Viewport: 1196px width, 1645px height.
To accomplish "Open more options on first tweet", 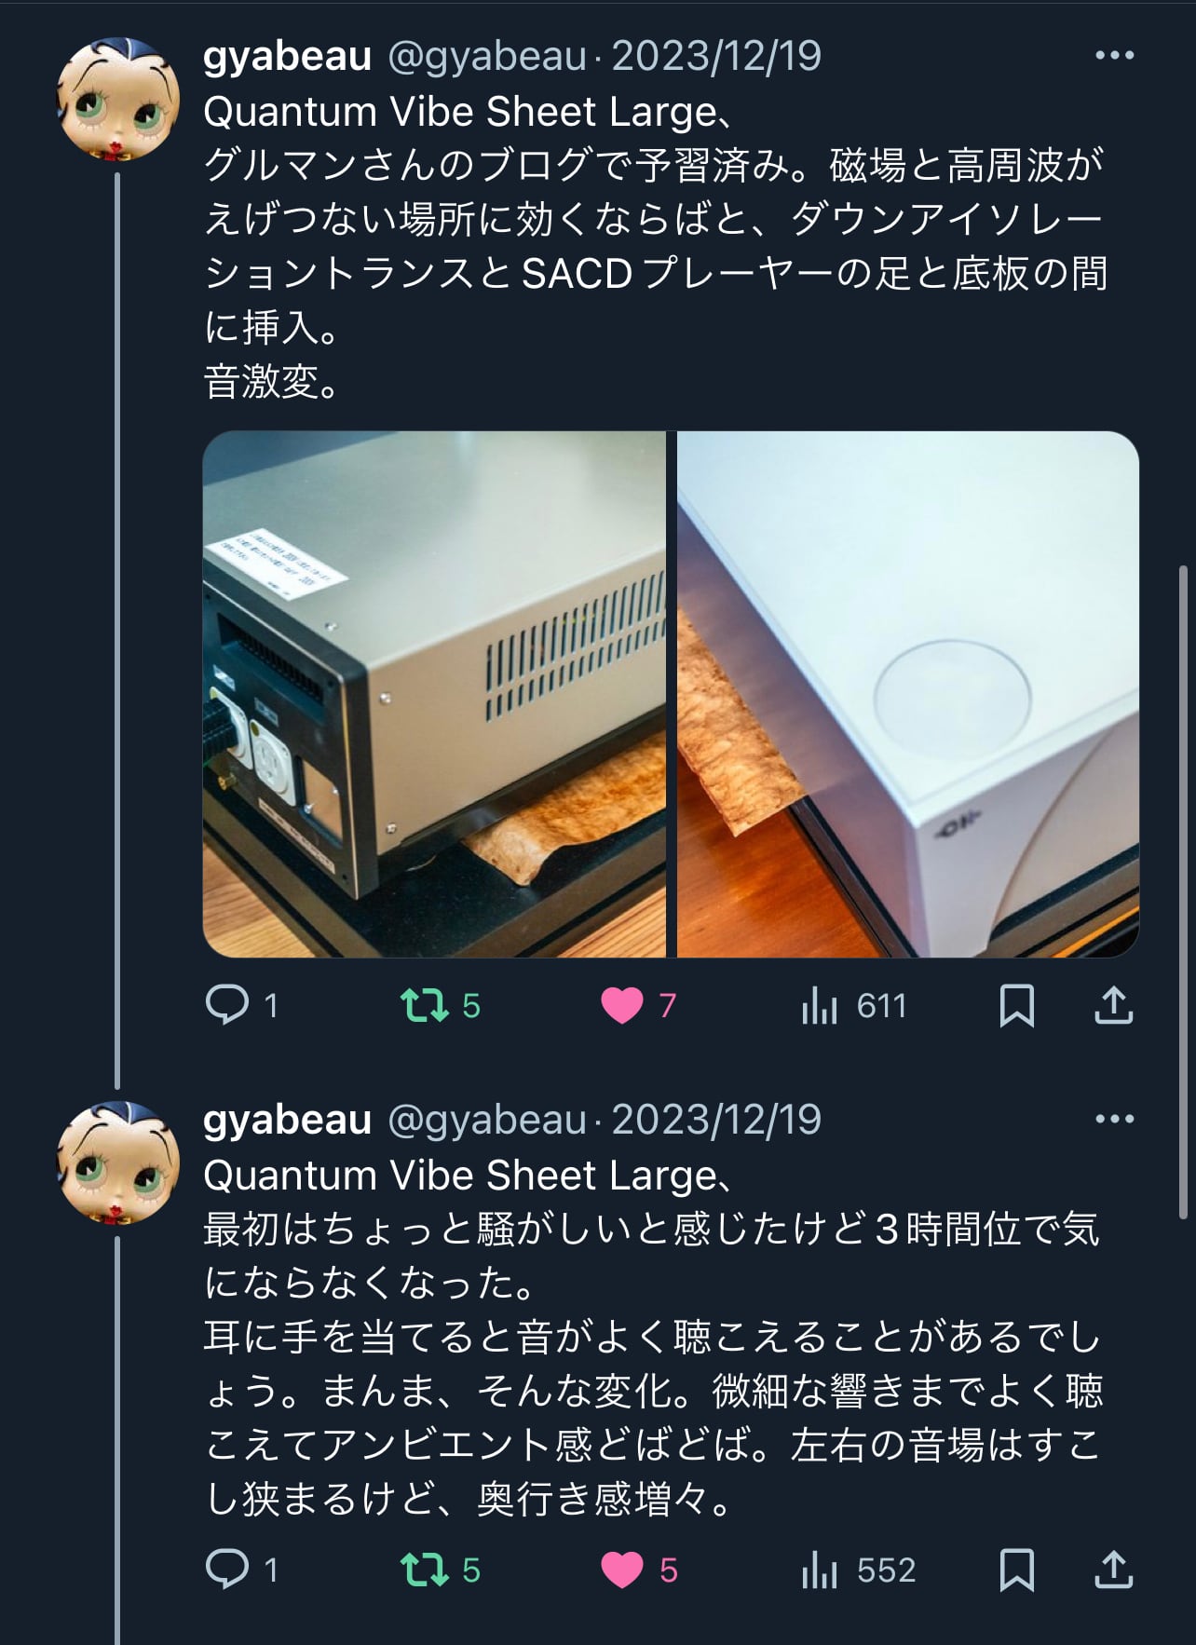I will tap(1114, 56).
